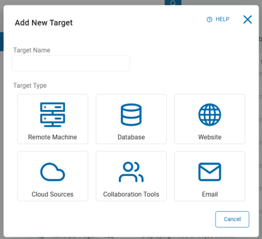Click the Website tile label
This screenshot has height=239, width=262.
tap(210, 137)
